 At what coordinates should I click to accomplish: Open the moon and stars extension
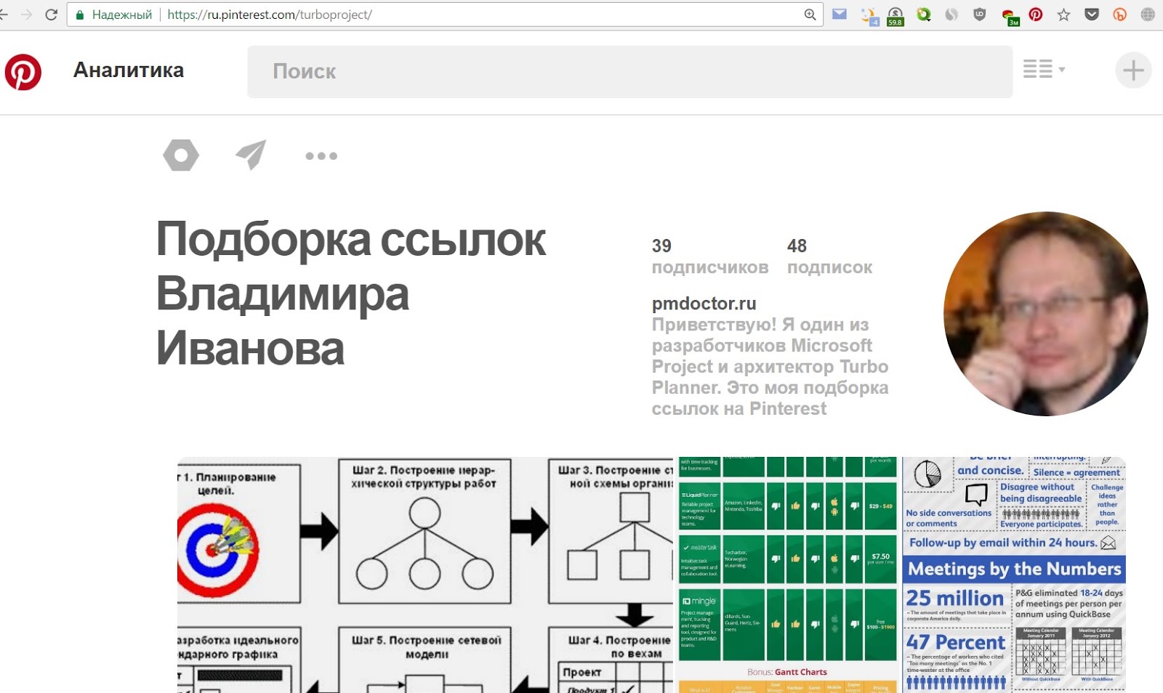pos(869,15)
